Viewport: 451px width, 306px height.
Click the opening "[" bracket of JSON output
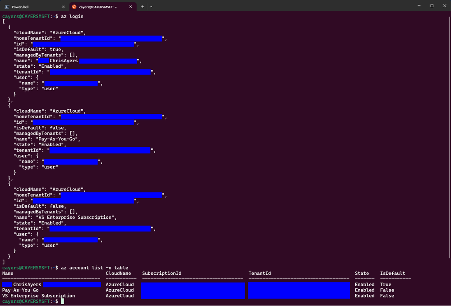point(4,22)
